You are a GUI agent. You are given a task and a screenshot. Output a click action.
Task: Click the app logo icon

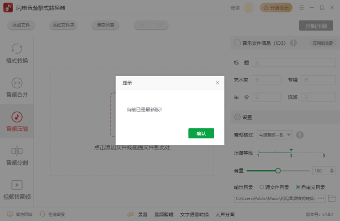(x=8, y=7)
